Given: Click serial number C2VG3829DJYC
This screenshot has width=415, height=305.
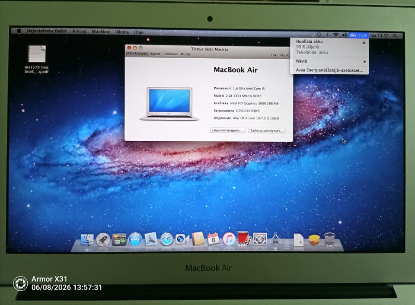Looking at the screenshot, I should tap(248, 111).
